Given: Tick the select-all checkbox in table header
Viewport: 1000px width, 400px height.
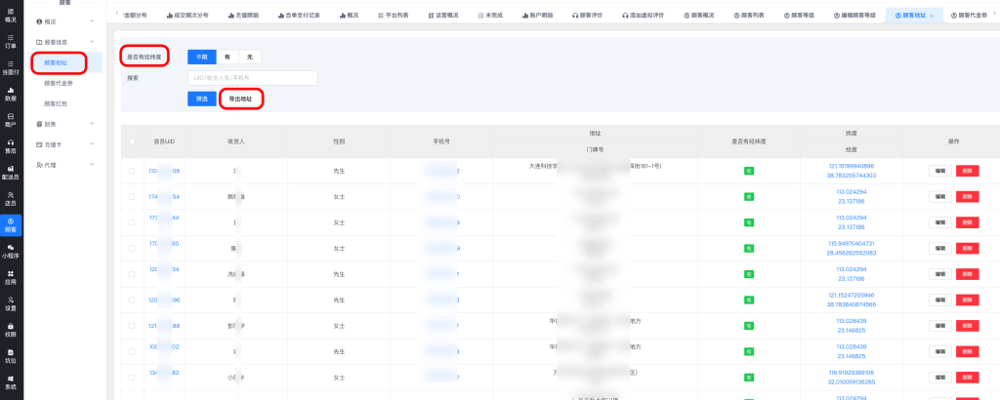Looking at the screenshot, I should click(132, 141).
